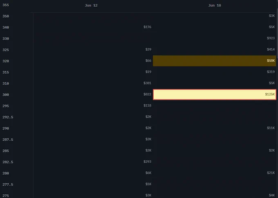Click the $319 cell at strike 315

point(271,72)
